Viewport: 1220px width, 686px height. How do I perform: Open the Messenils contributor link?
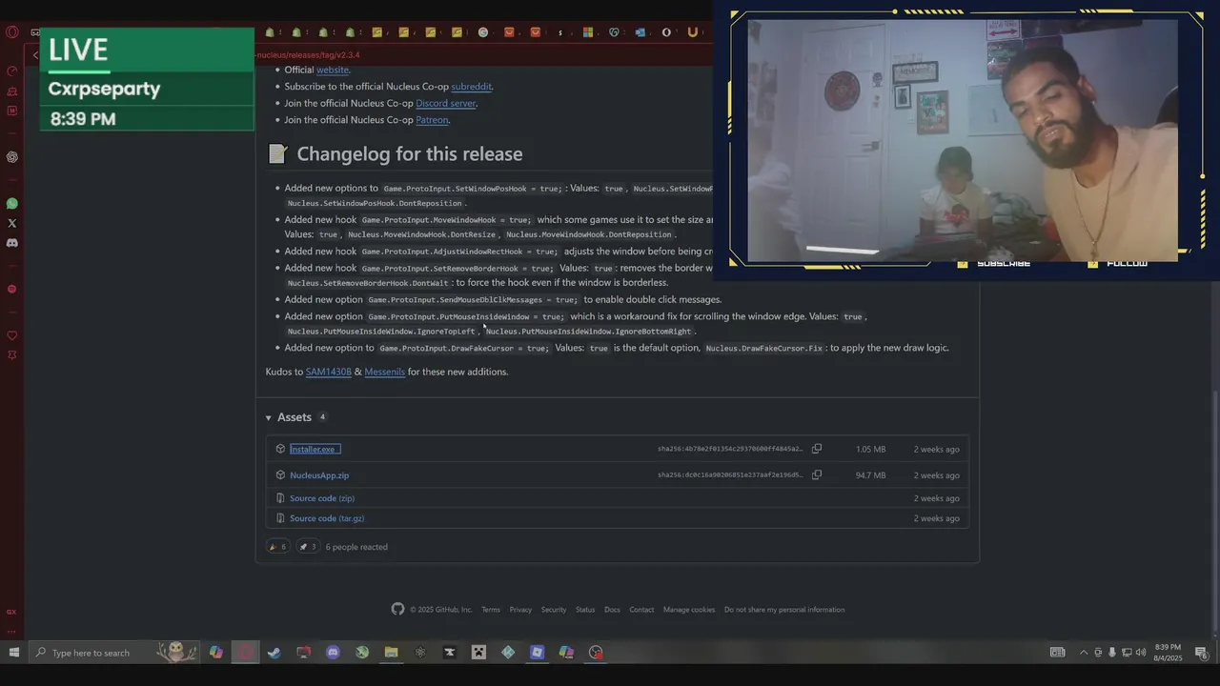384,372
